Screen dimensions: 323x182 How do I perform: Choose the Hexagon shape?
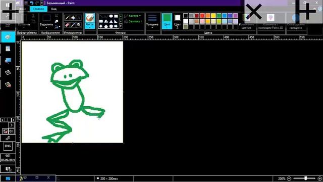point(111,26)
